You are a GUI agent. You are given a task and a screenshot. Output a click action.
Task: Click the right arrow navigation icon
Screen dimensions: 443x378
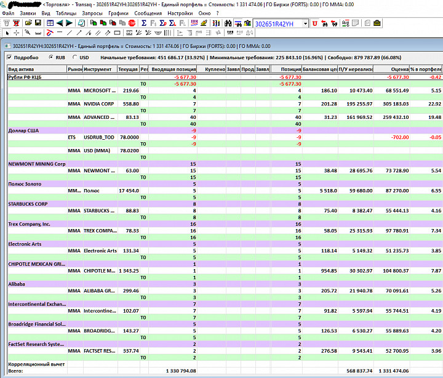[x=69, y=23]
